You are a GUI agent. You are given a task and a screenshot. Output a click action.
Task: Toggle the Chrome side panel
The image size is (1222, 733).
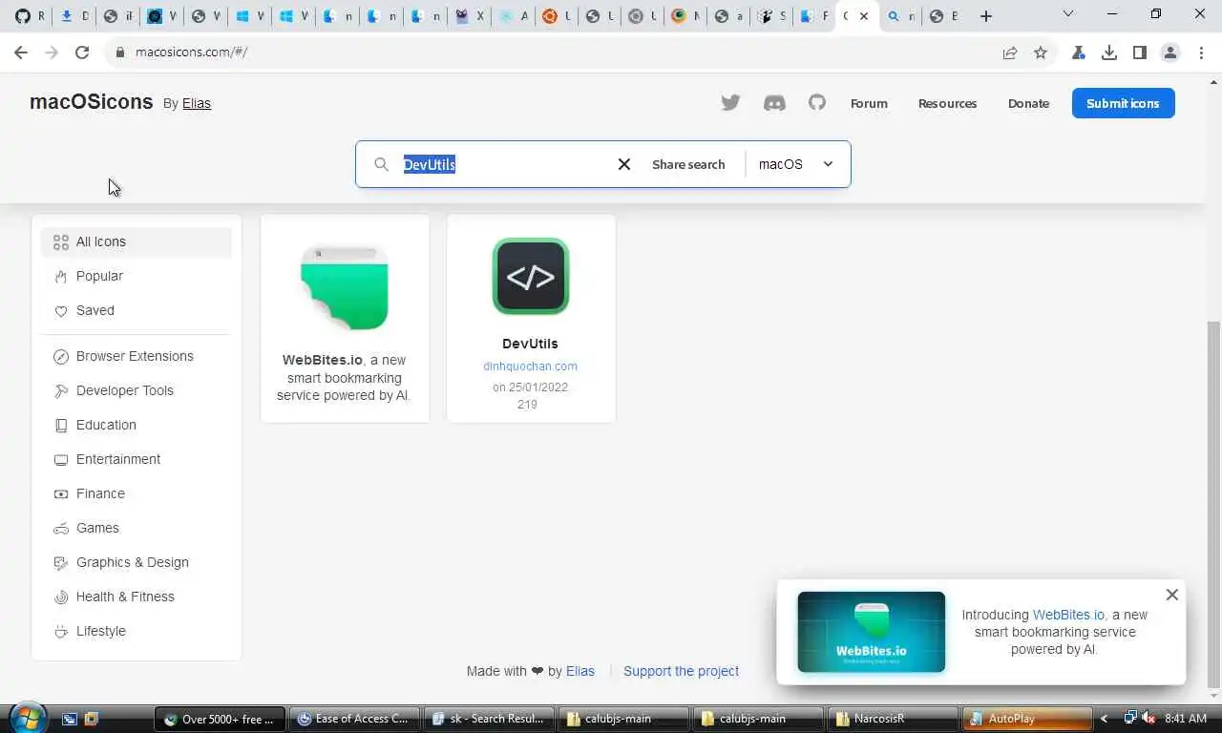[1140, 52]
